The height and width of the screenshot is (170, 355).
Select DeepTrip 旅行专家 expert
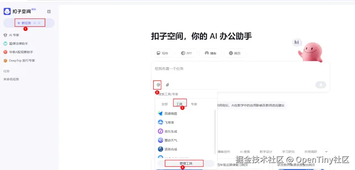[x=22, y=61]
